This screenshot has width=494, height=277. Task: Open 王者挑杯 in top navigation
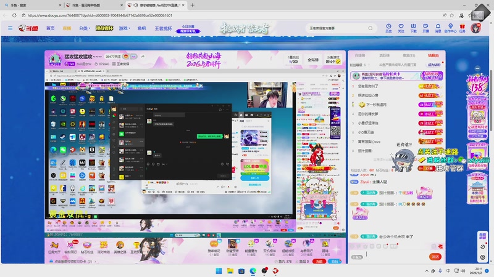tap(163, 28)
